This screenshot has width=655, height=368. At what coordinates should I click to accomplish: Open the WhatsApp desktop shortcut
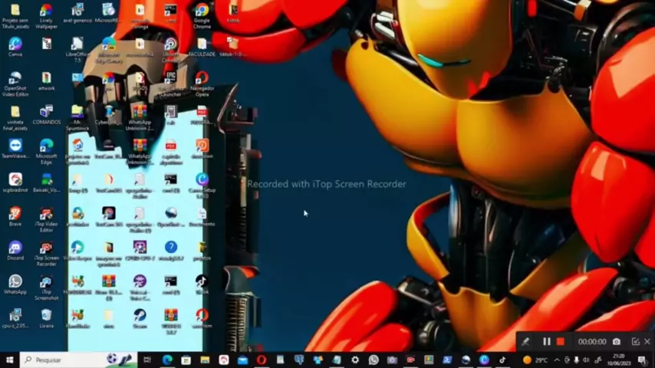tap(15, 284)
